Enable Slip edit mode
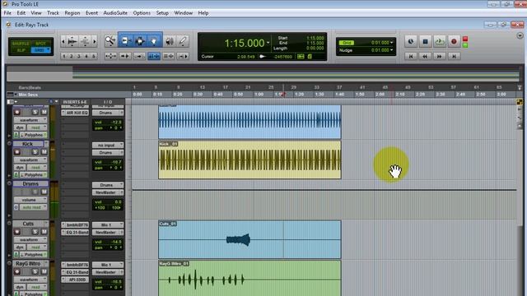This screenshot has width=527, height=296. tap(21, 50)
